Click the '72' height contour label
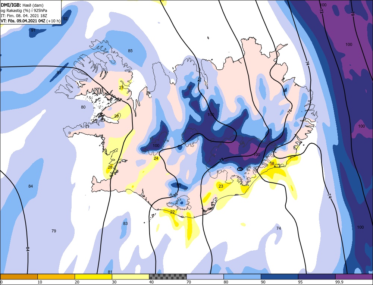 (x=321, y=11)
